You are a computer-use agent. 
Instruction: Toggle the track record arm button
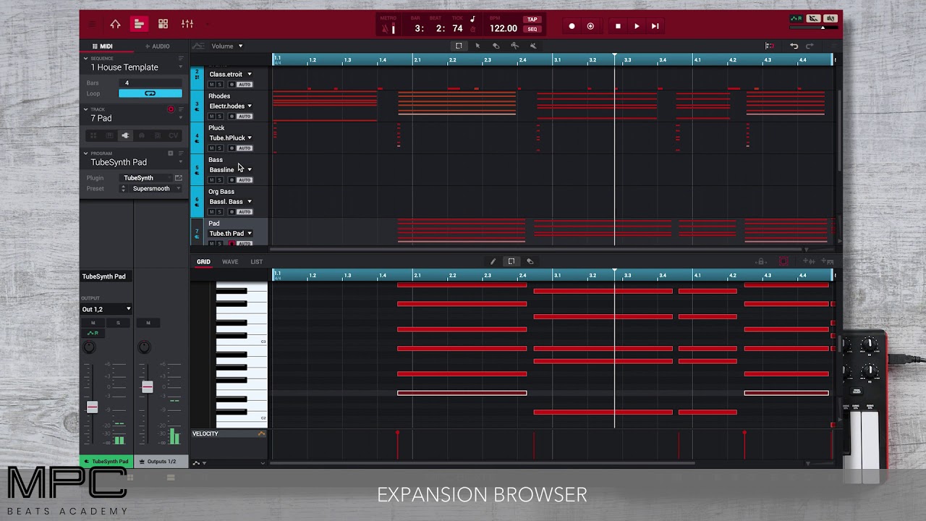pyautogui.click(x=171, y=110)
